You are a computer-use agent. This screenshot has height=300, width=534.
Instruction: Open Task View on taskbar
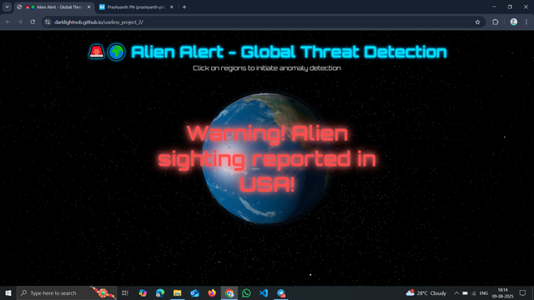pos(125,292)
